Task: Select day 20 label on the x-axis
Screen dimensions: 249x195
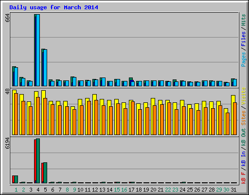Action: tap(153, 190)
